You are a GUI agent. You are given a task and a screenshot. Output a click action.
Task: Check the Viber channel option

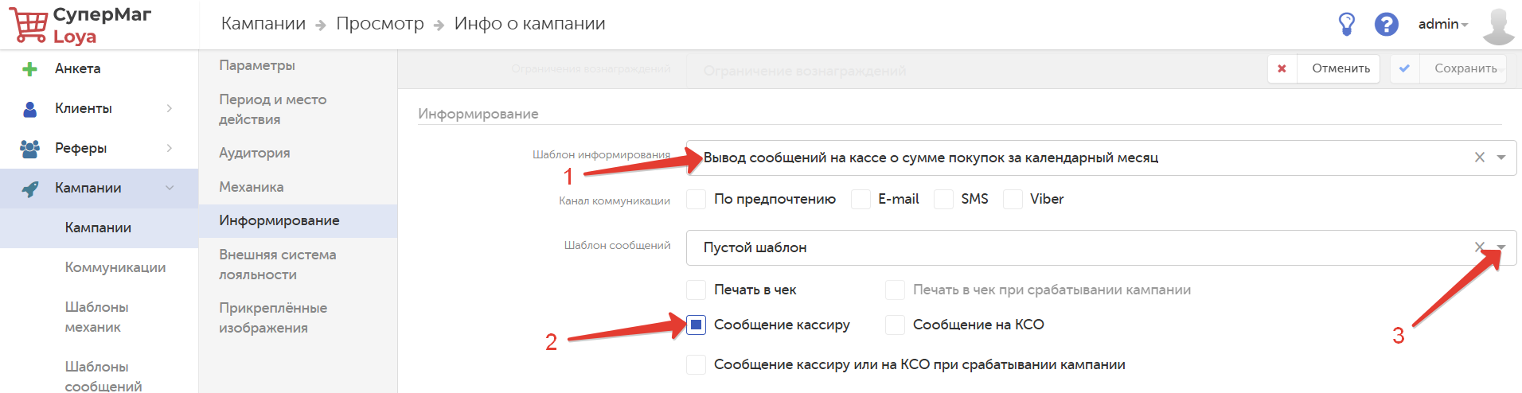point(1013,199)
